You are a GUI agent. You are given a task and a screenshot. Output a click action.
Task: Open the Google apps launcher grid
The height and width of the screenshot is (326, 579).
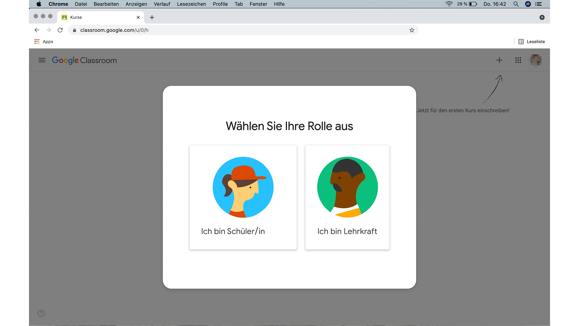click(x=518, y=60)
